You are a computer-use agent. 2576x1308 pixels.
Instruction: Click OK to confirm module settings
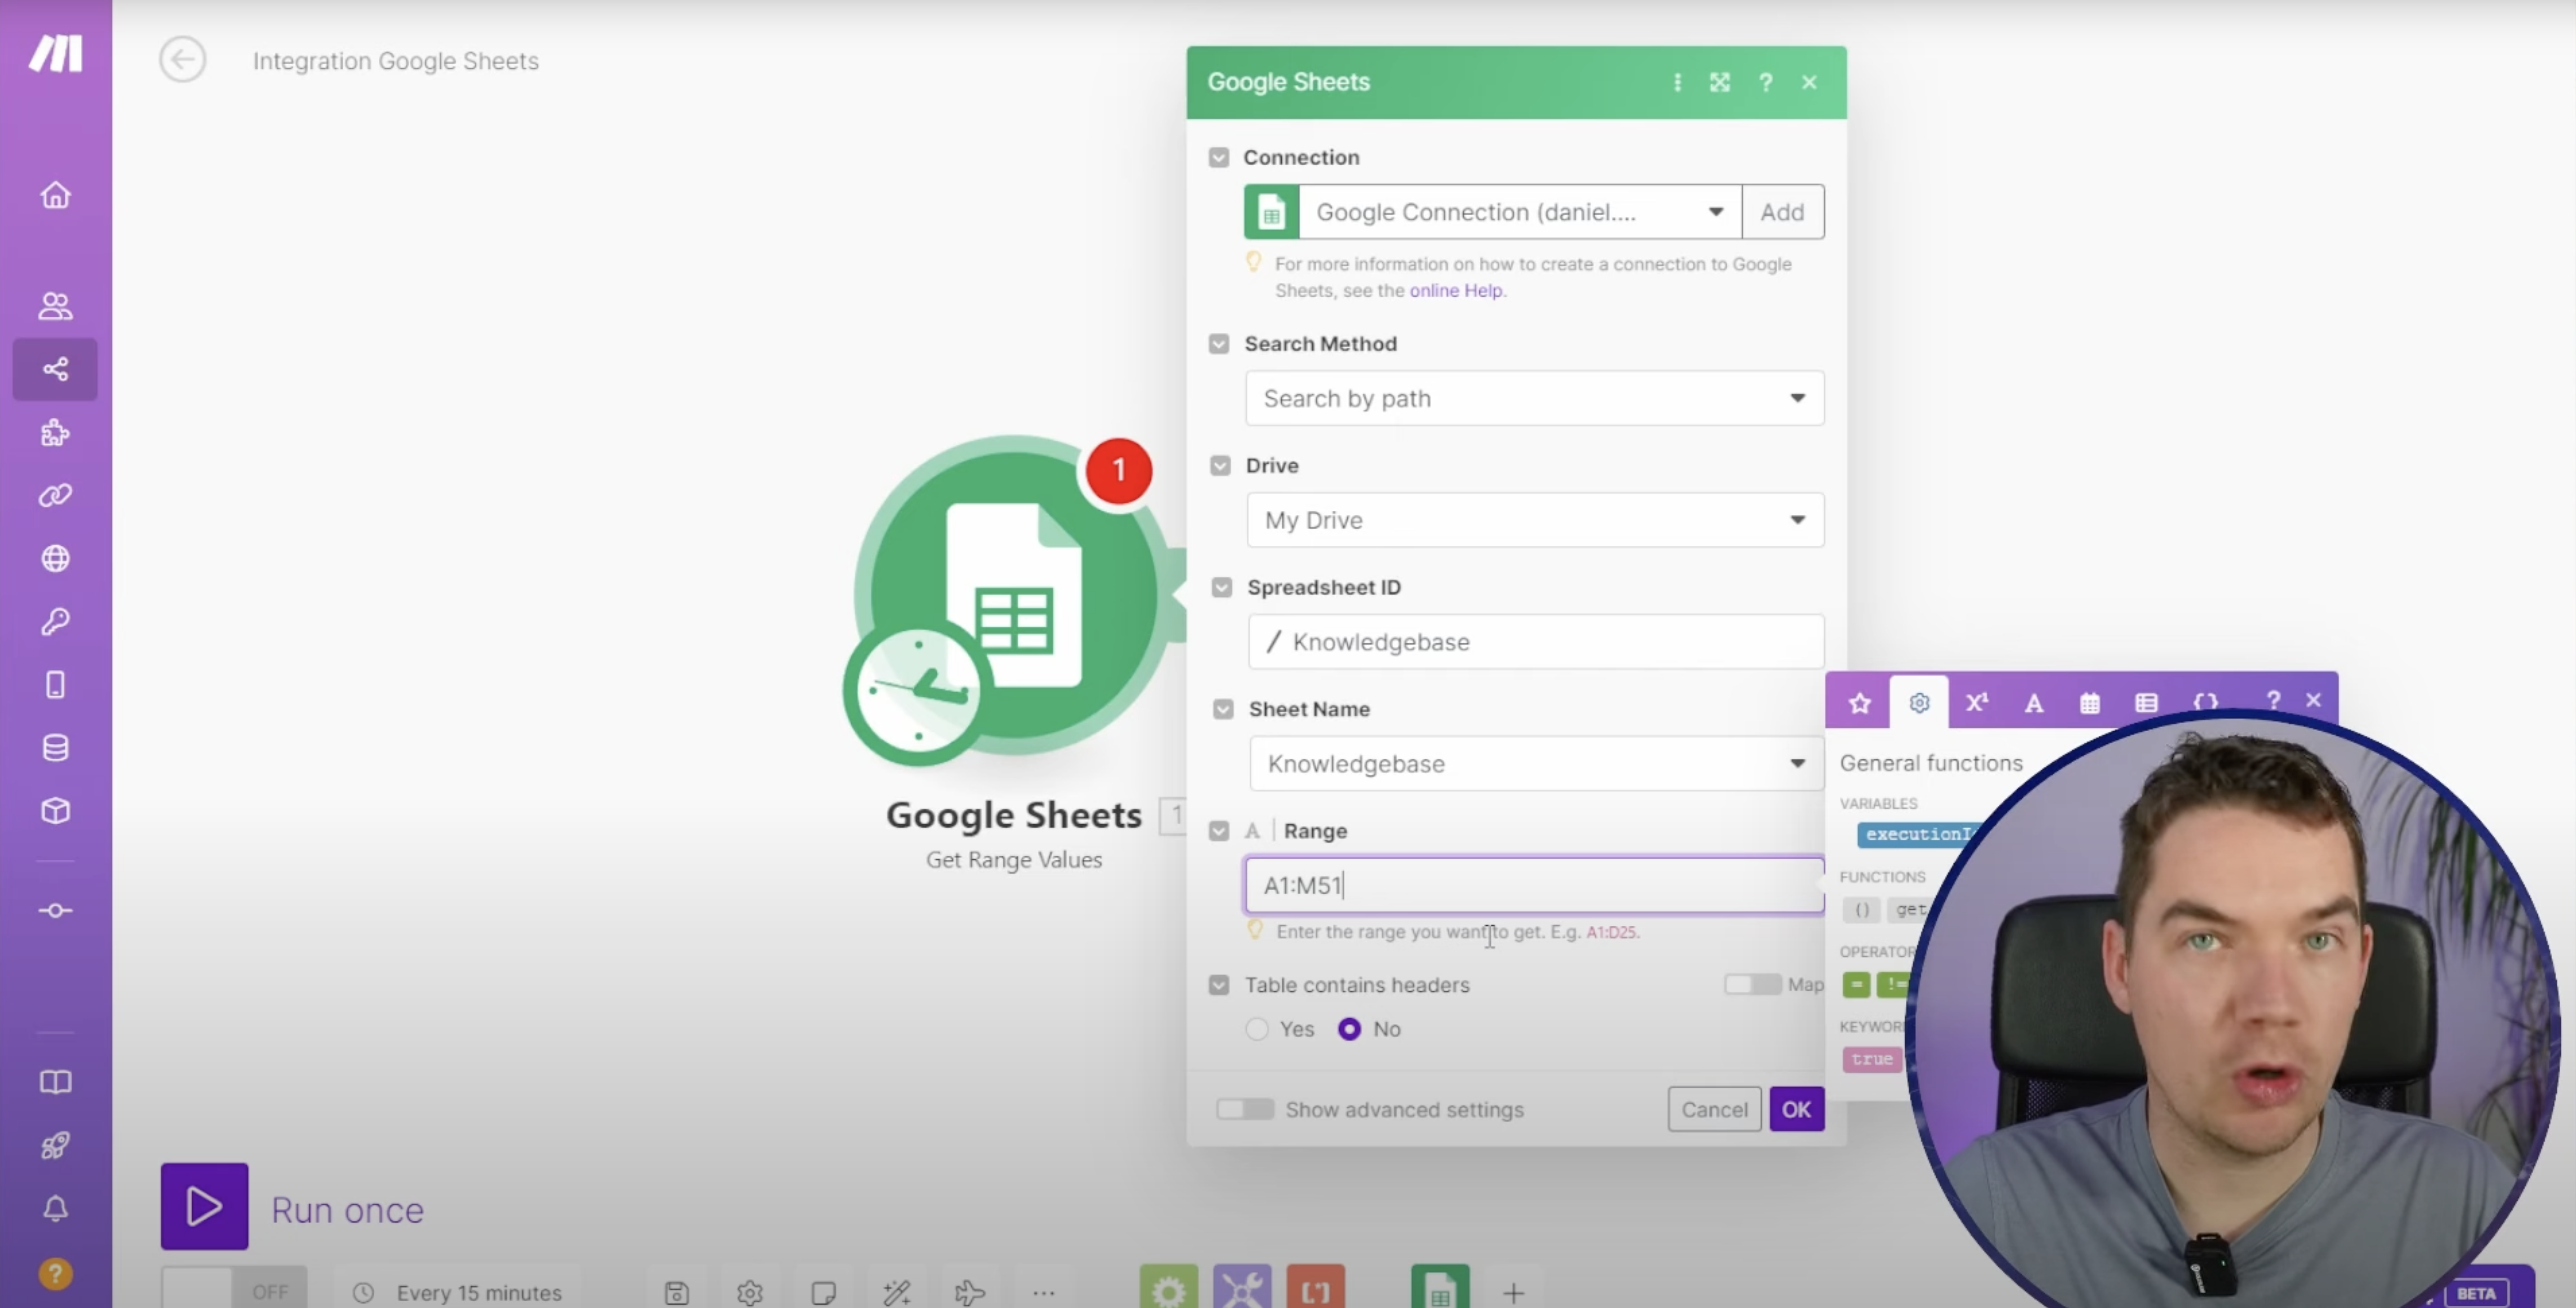pyautogui.click(x=1796, y=1109)
